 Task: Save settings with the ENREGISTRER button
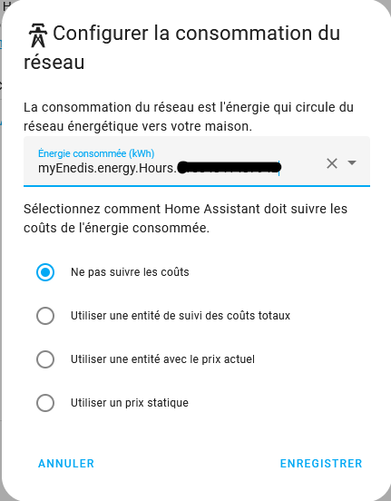[x=321, y=464]
